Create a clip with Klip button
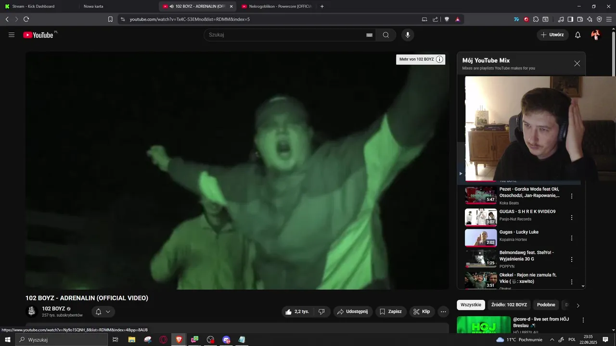 tap(422, 311)
